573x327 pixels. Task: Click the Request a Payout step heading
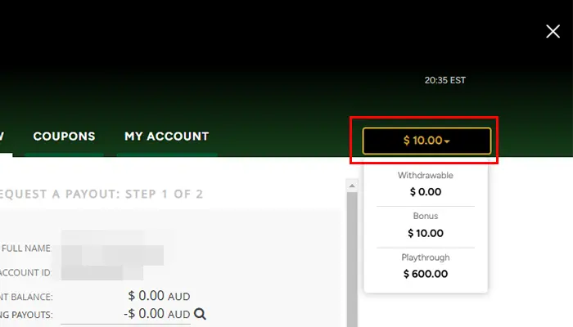point(102,194)
